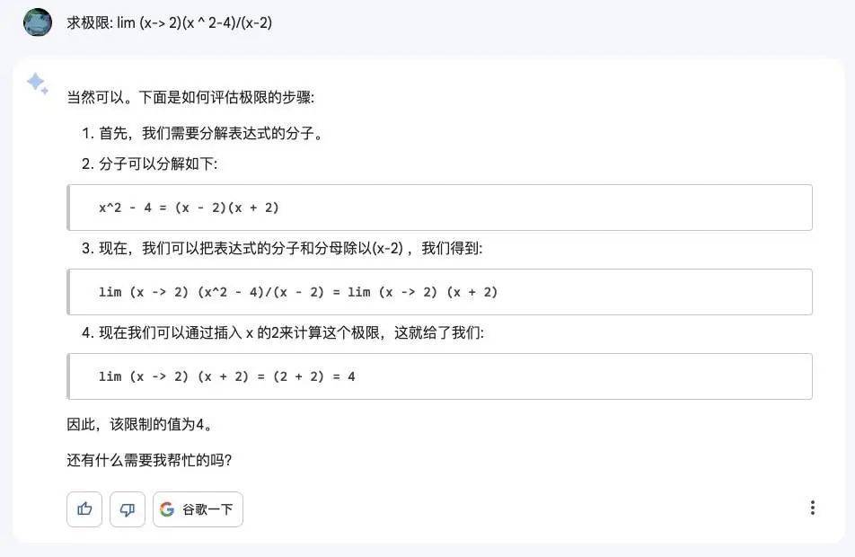Click the user profile avatar
Image resolution: width=855 pixels, height=557 pixels.
(x=38, y=22)
